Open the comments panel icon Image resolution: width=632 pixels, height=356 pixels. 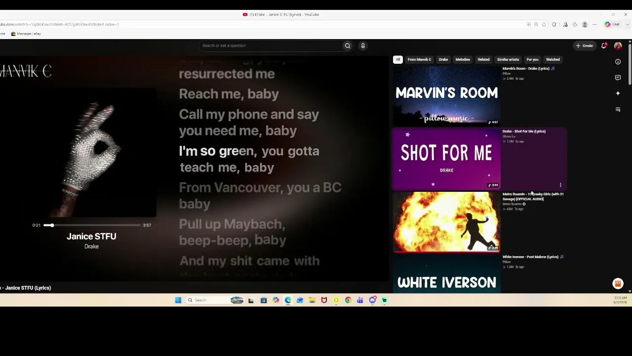point(618,78)
